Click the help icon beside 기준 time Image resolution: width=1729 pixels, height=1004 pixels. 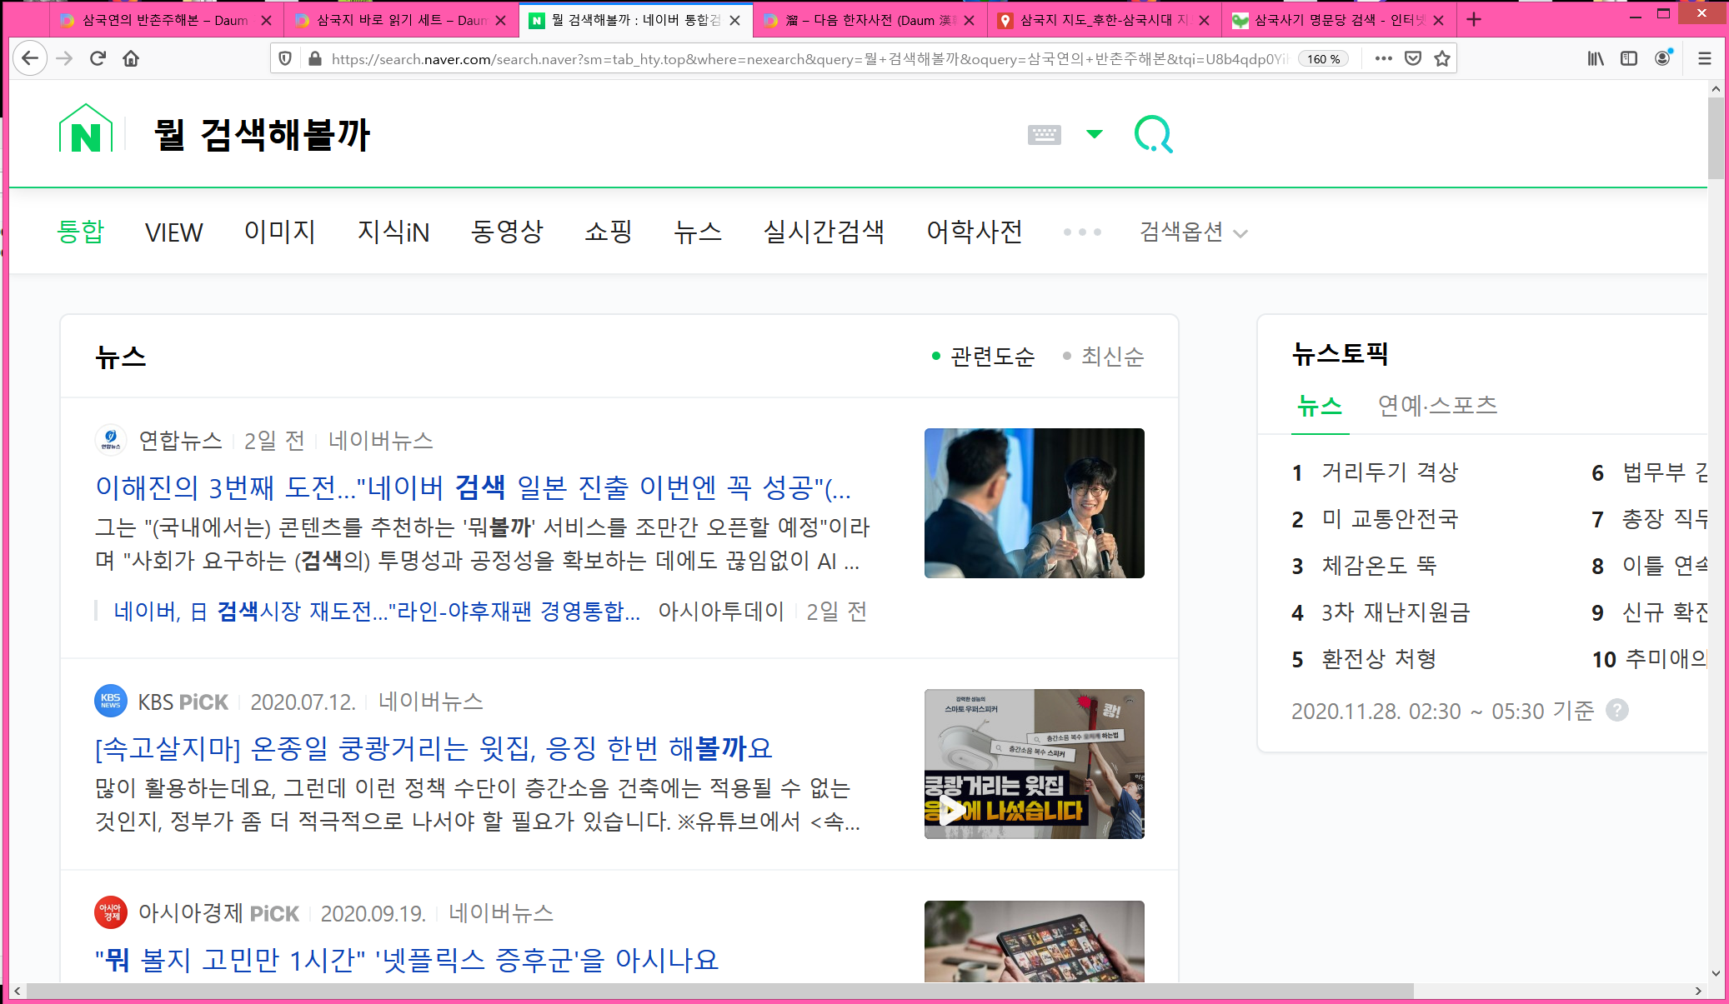(x=1617, y=711)
